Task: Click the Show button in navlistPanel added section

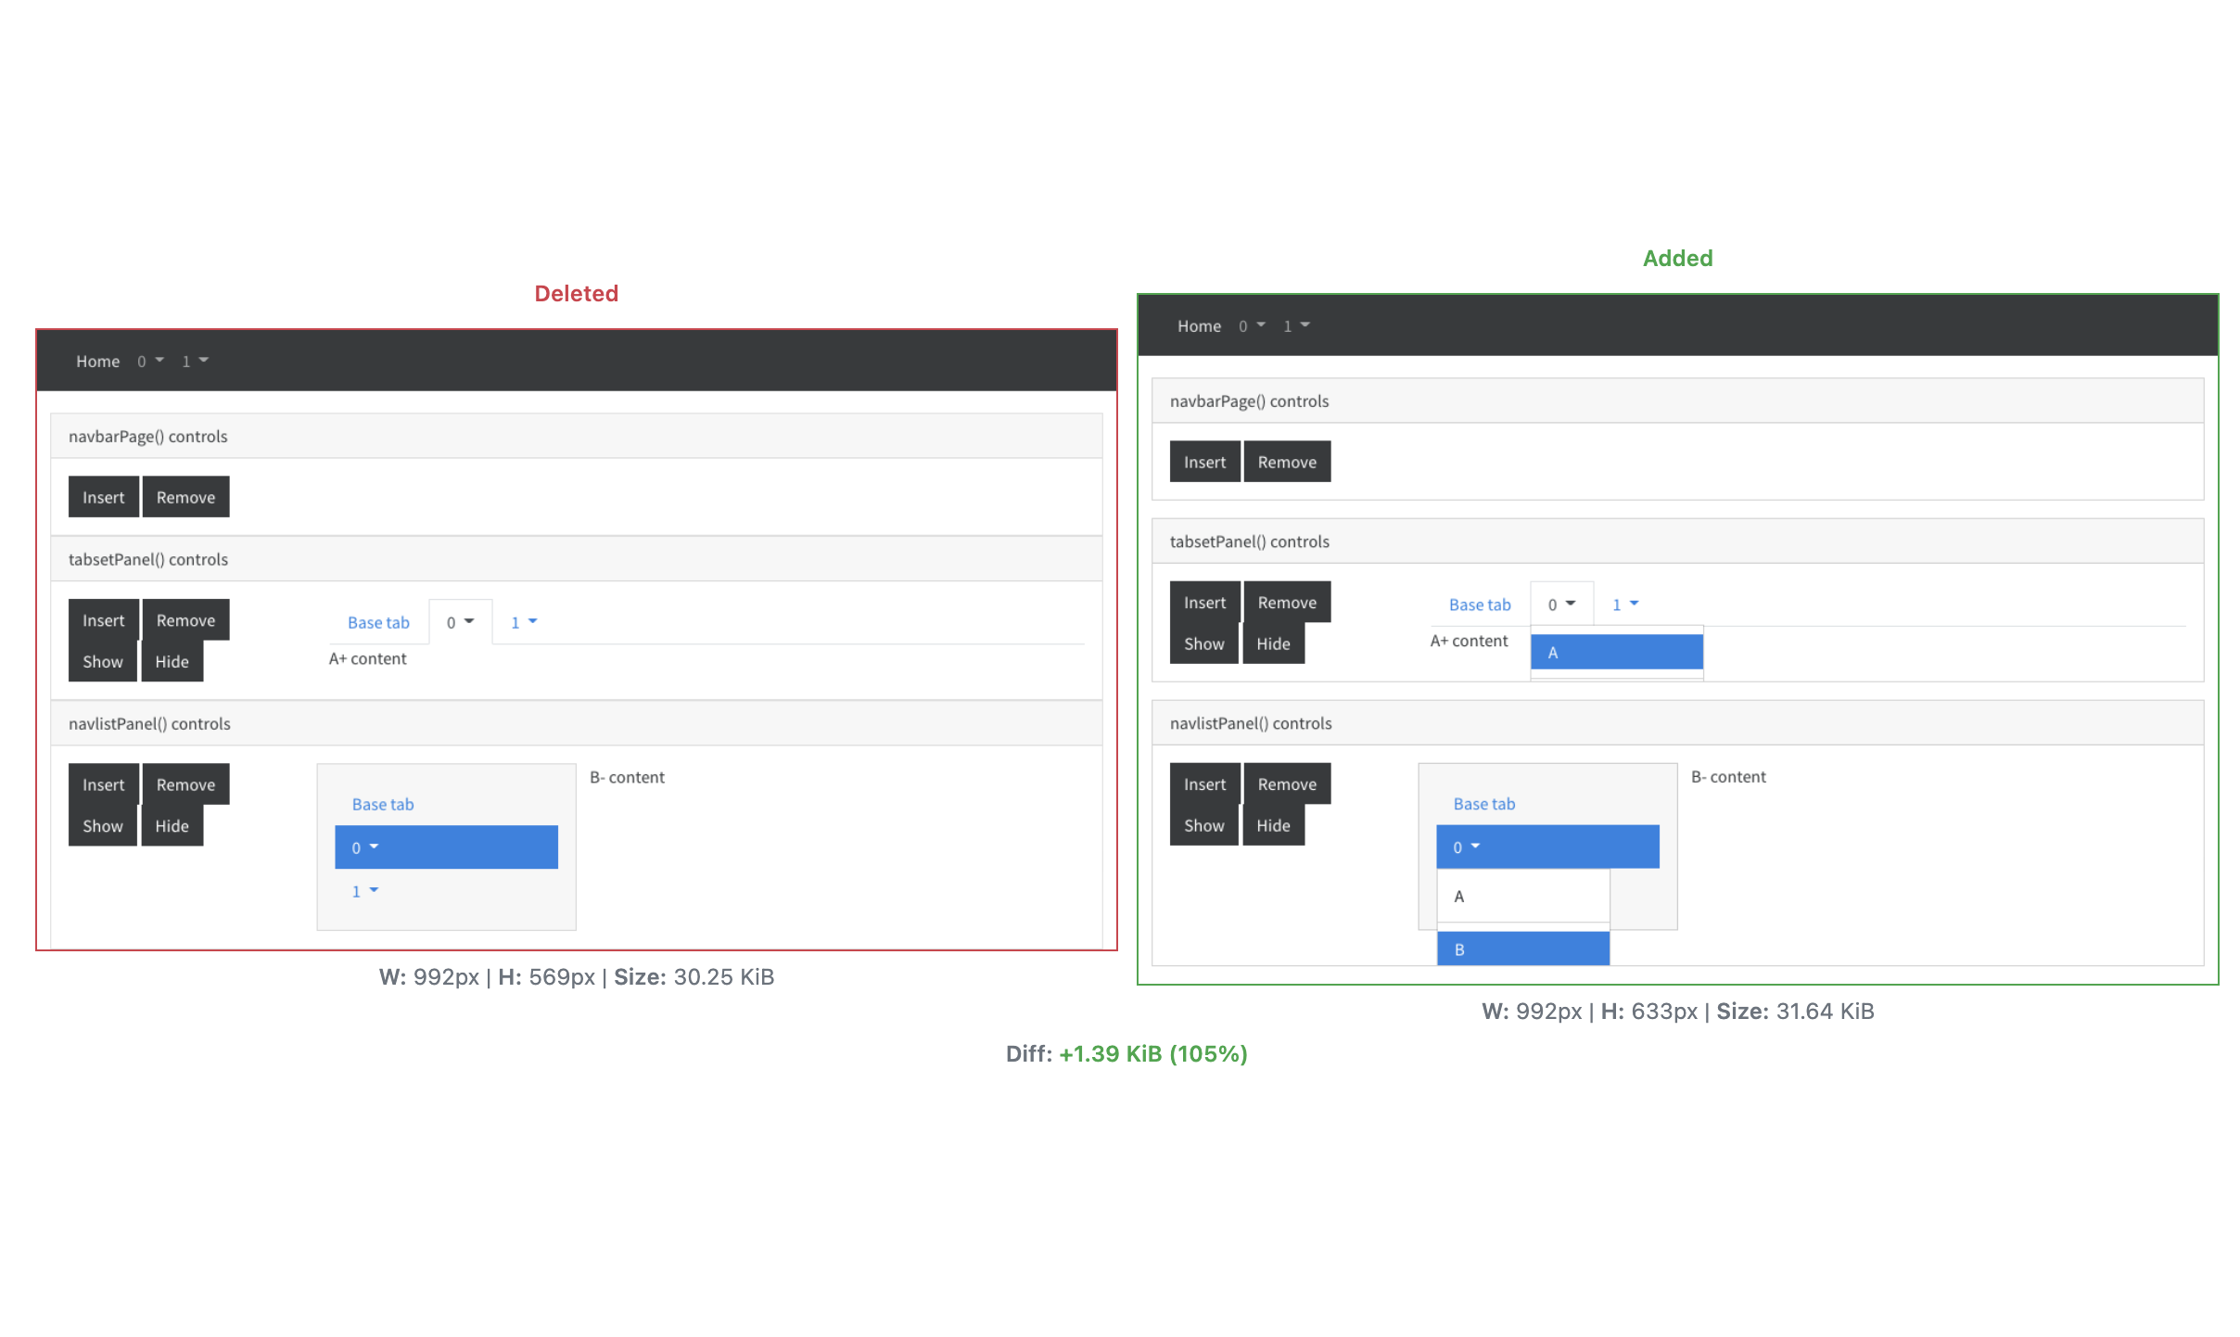Action: pyautogui.click(x=1204, y=823)
